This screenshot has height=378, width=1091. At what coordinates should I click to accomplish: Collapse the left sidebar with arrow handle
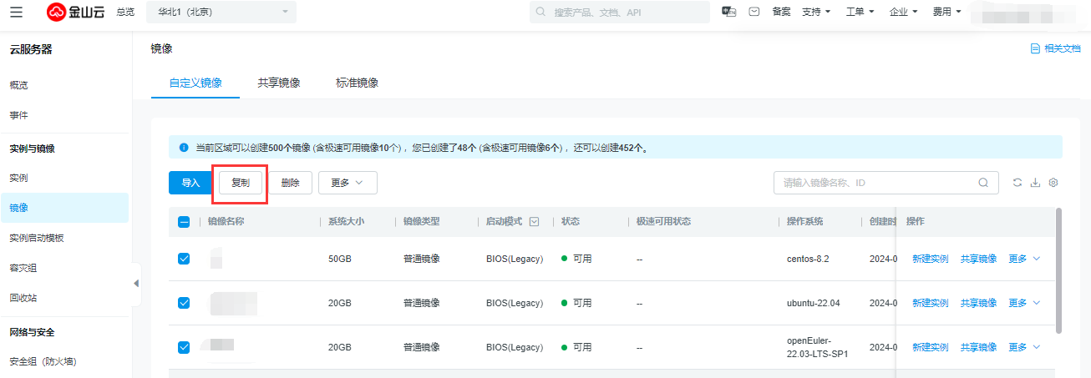[136, 284]
